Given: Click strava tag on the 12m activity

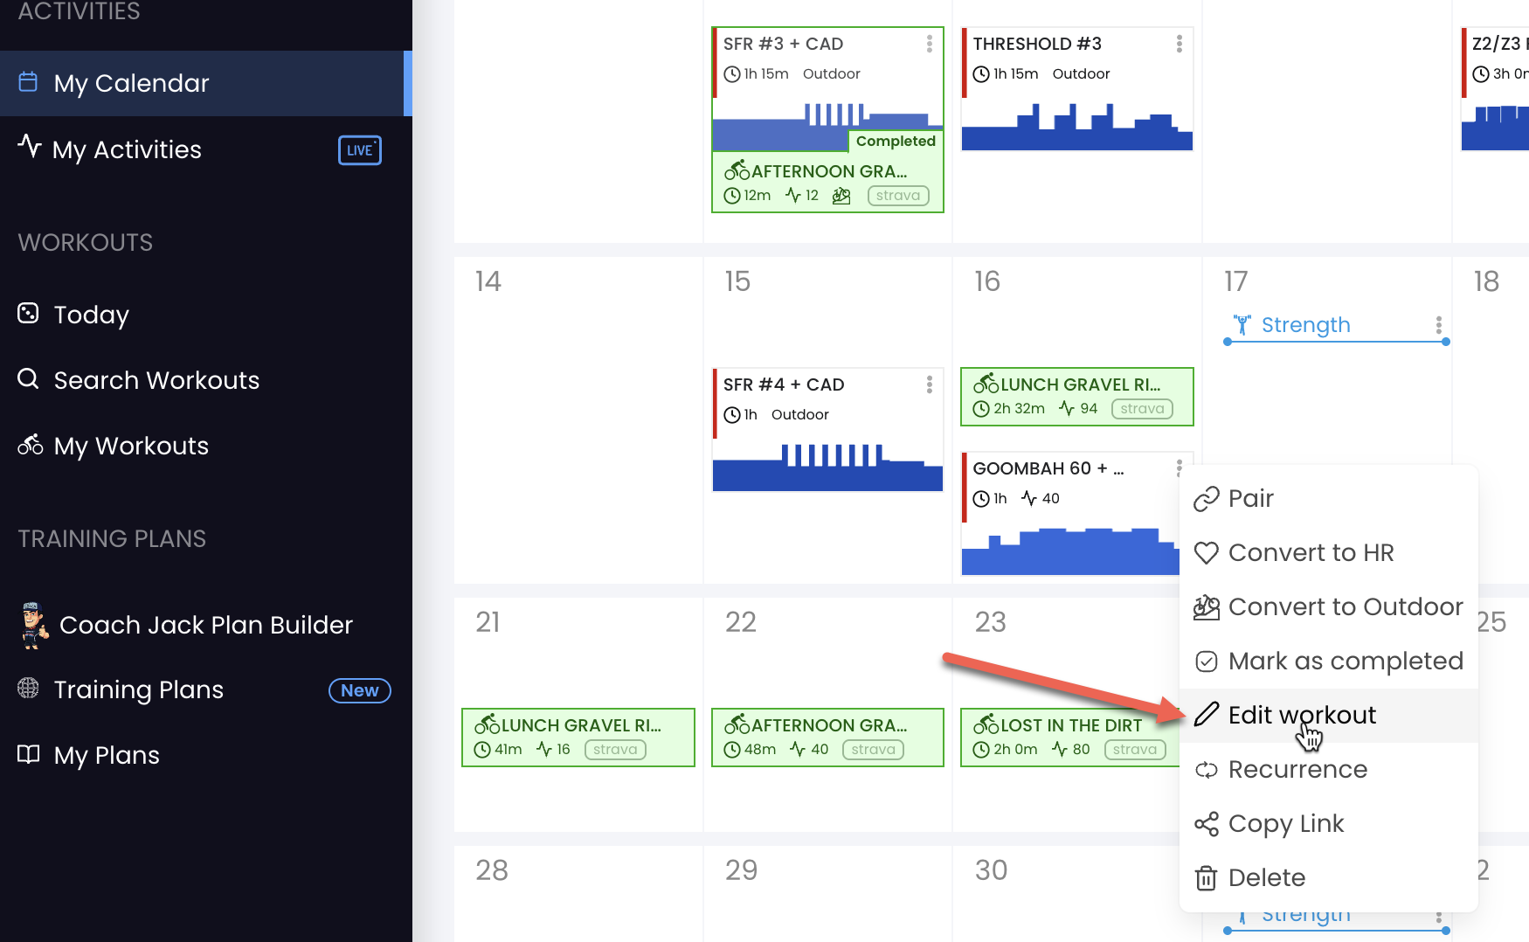Looking at the screenshot, I should click(x=898, y=196).
